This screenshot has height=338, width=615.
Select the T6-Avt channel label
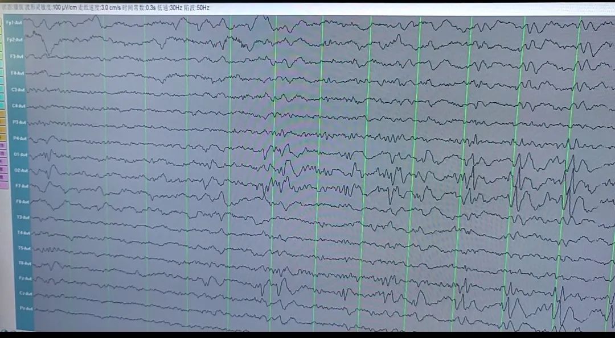coord(24,263)
